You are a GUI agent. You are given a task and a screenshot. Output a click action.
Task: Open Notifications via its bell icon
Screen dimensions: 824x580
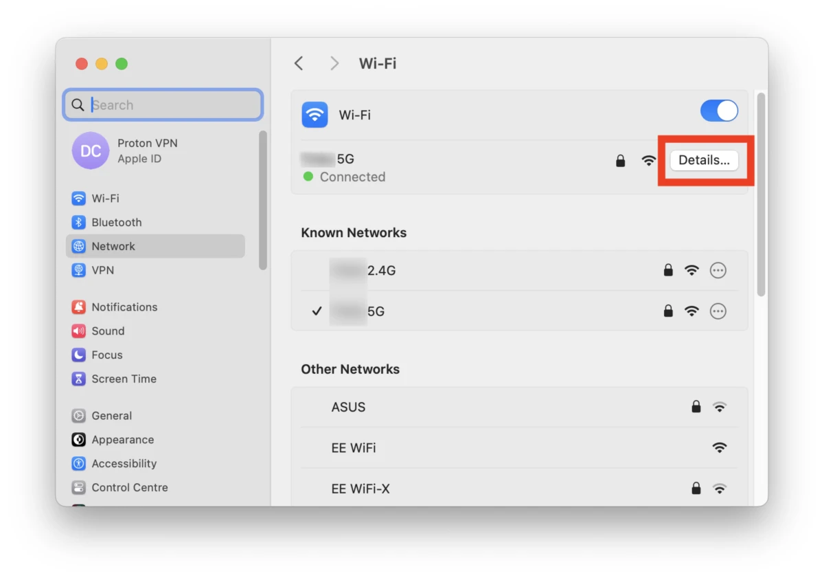79,307
